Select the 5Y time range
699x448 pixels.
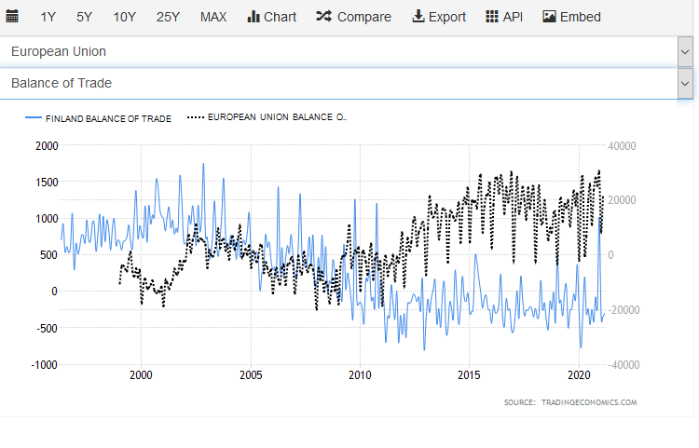pos(85,17)
